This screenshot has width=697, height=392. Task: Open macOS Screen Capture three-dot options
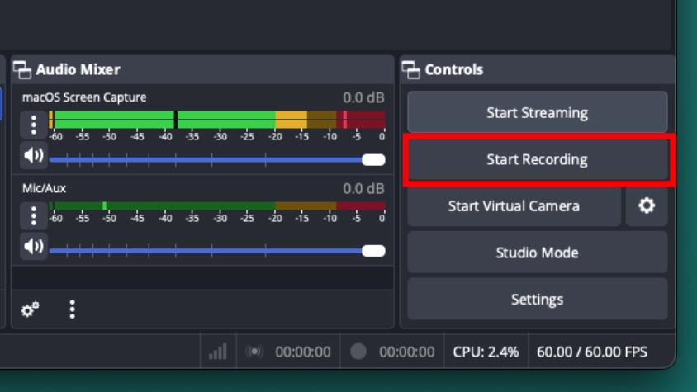pos(34,125)
